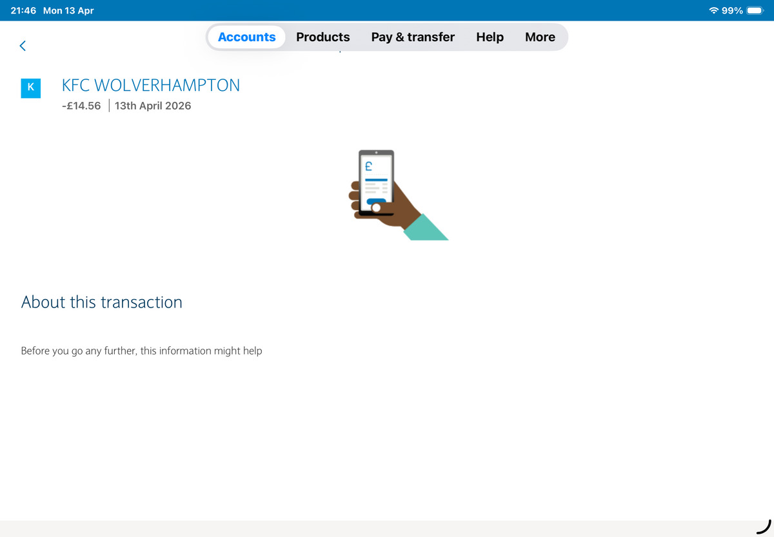
Task: Open the Products tab
Action: click(x=322, y=37)
